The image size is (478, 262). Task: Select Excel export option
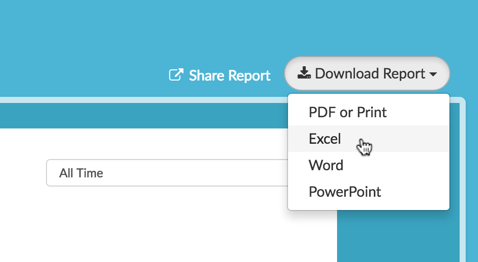pyautogui.click(x=325, y=139)
